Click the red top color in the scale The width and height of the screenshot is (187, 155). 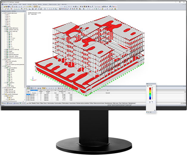tap(150, 88)
